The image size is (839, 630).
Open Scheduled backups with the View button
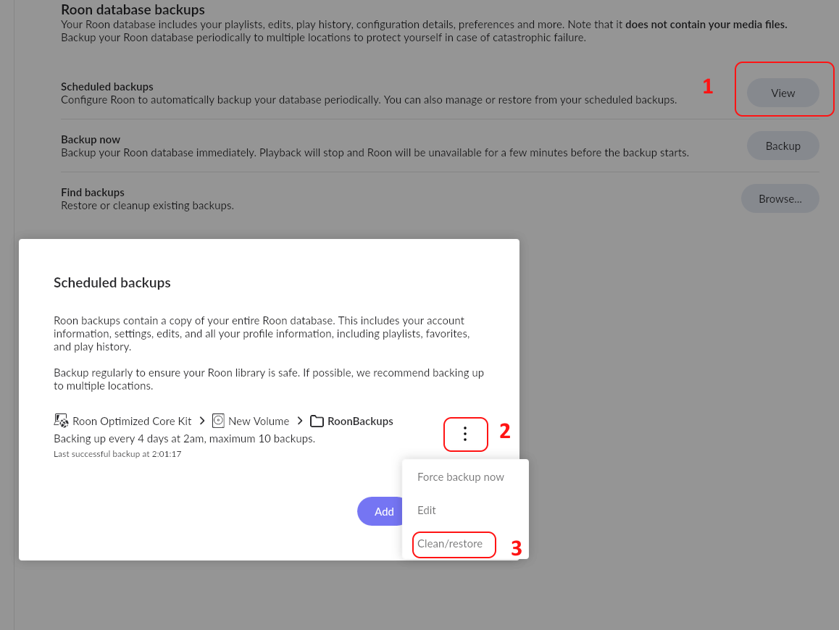point(782,93)
